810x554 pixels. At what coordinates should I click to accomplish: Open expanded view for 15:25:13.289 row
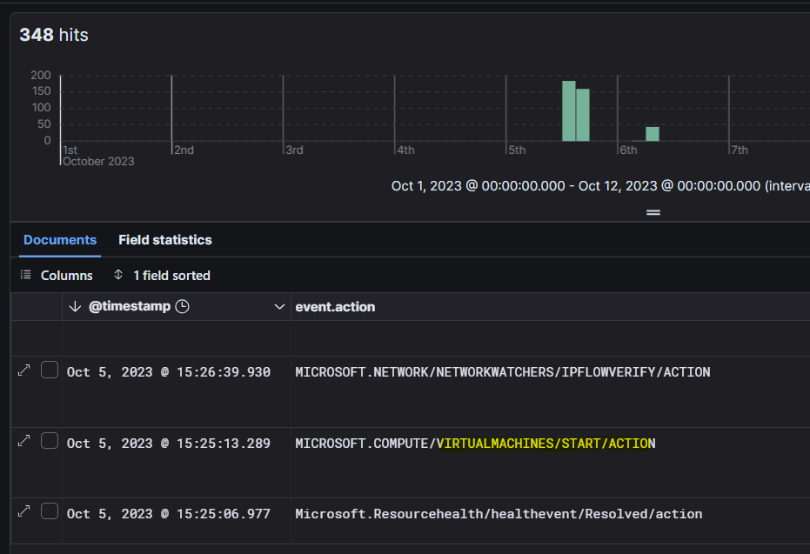[x=24, y=442]
